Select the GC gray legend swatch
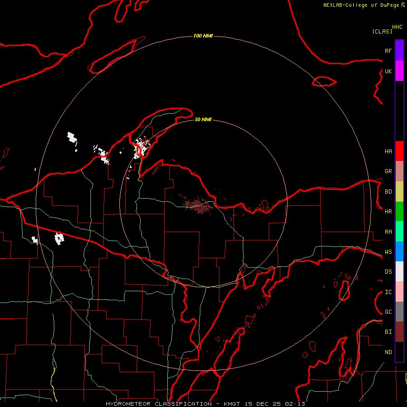This screenshot has height=407, width=407. coord(399,312)
